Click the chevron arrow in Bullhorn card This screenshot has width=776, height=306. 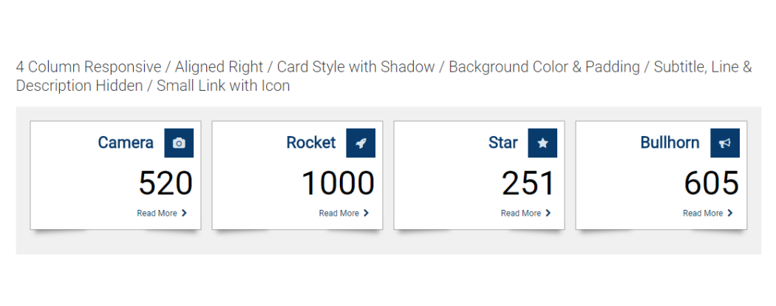[730, 213]
